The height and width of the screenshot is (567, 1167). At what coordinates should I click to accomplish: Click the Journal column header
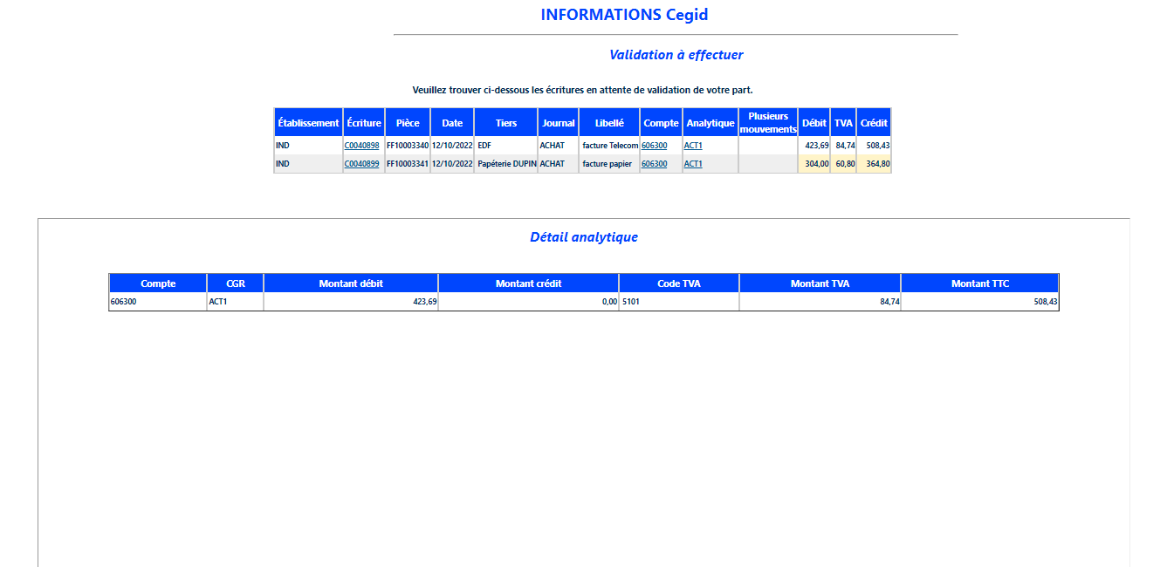[558, 123]
